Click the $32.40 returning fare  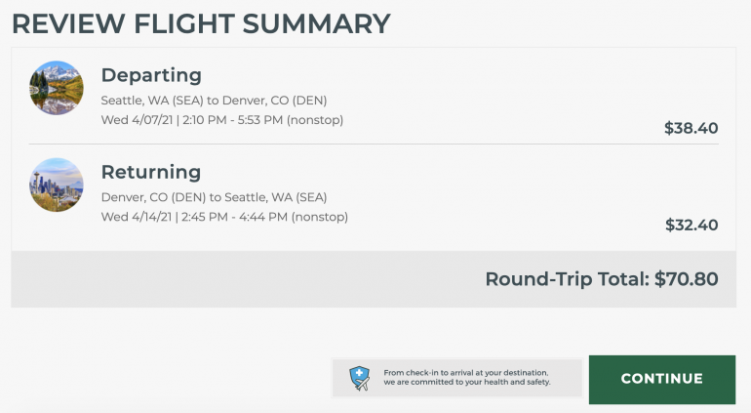pyautogui.click(x=691, y=225)
